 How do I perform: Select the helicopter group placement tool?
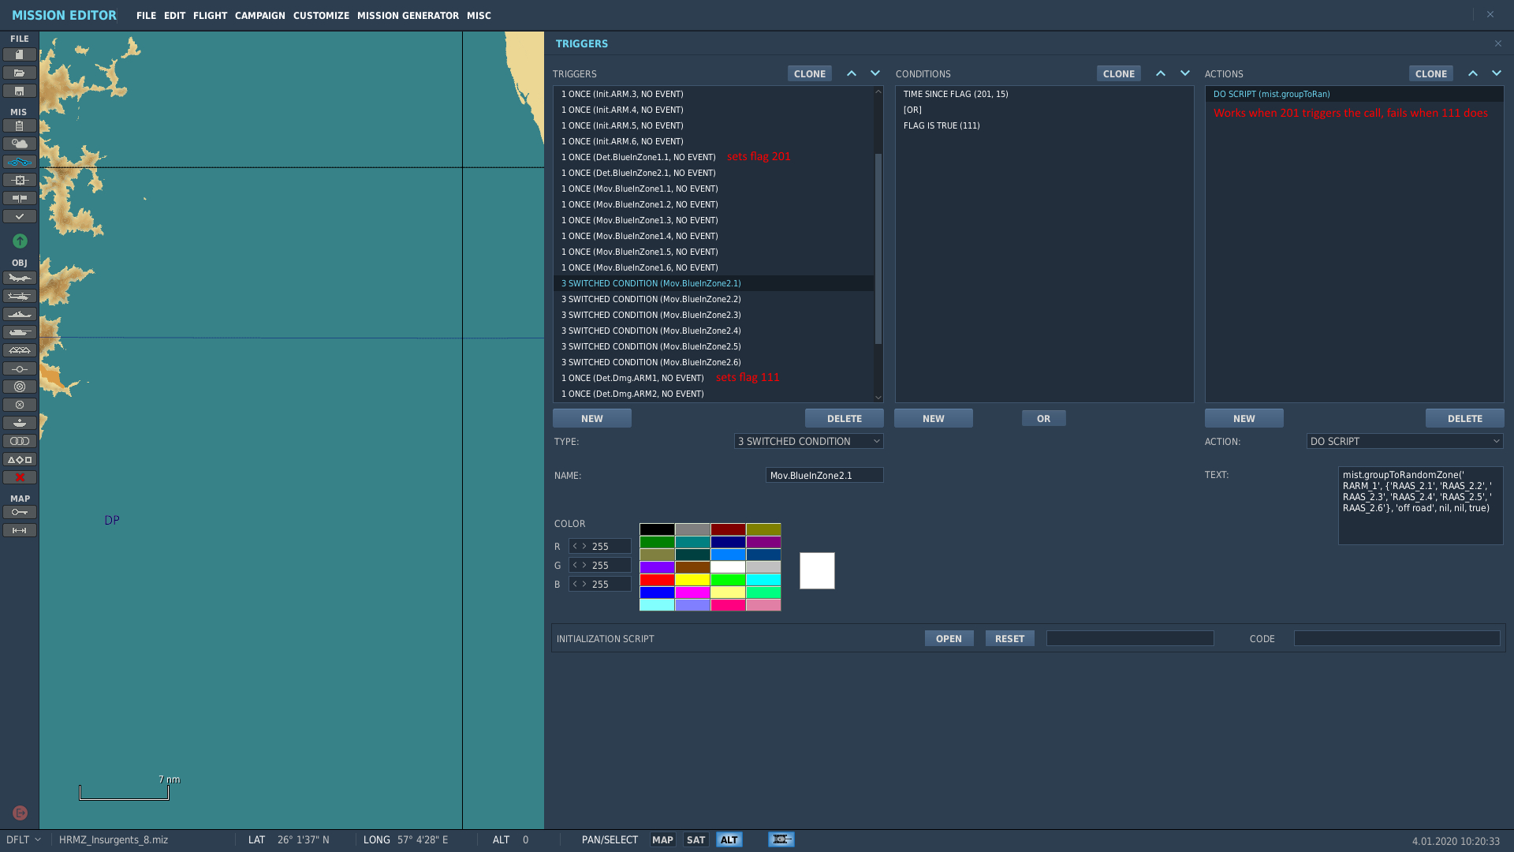point(20,296)
